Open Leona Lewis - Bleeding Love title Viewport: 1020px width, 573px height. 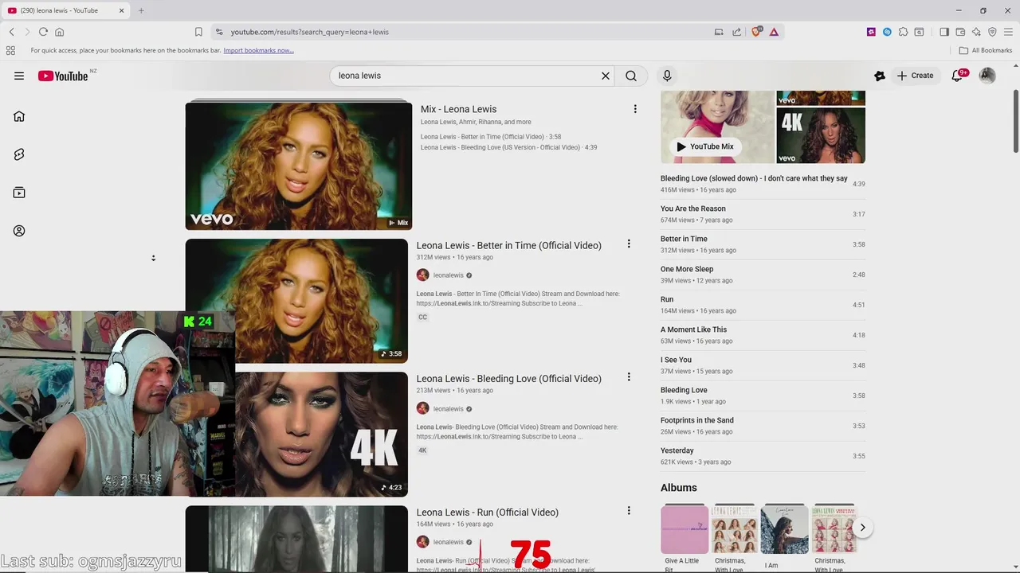[508, 379]
